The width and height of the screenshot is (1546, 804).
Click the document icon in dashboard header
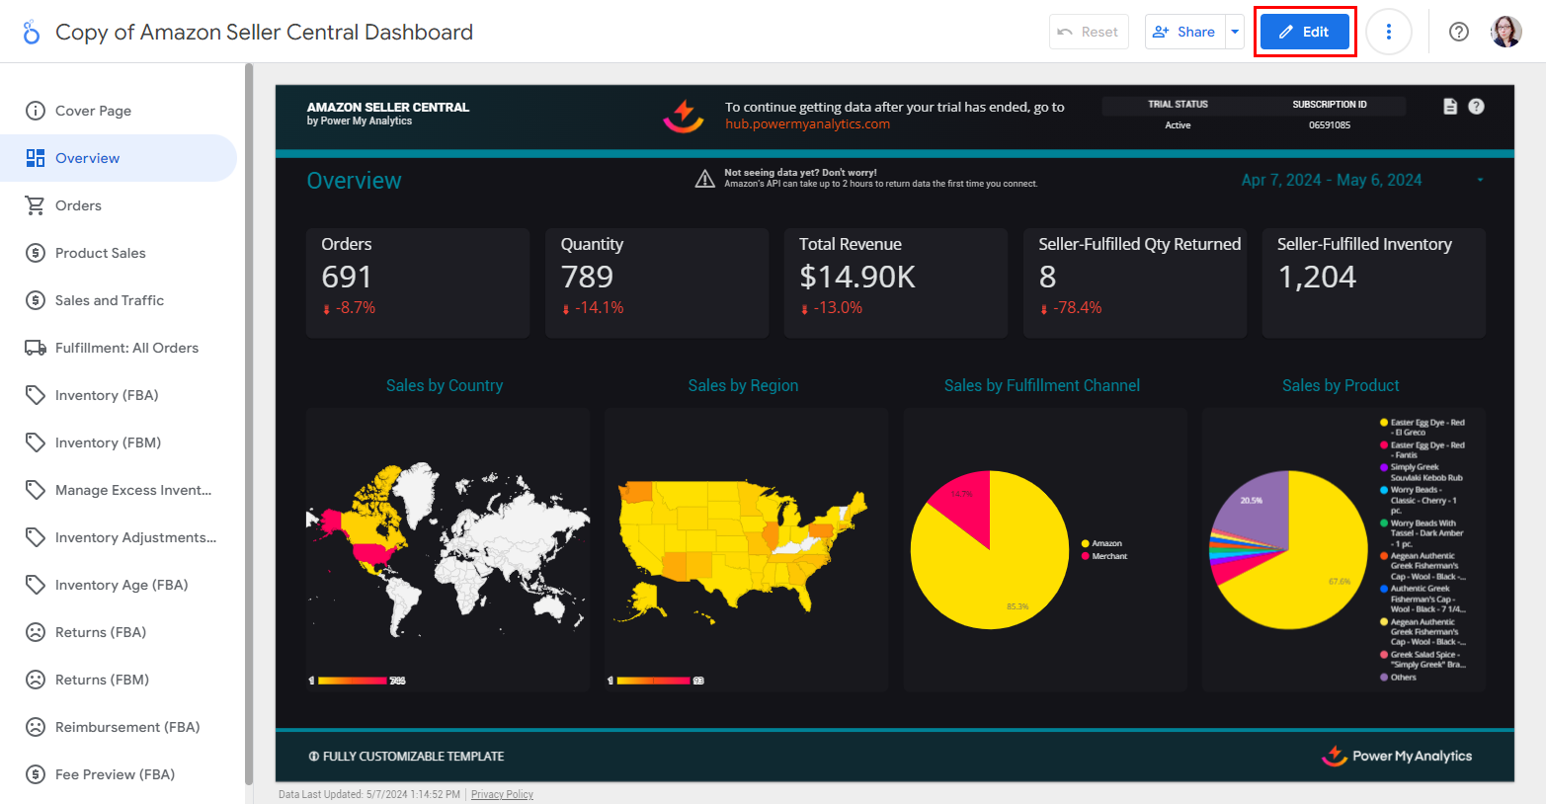tap(1450, 107)
